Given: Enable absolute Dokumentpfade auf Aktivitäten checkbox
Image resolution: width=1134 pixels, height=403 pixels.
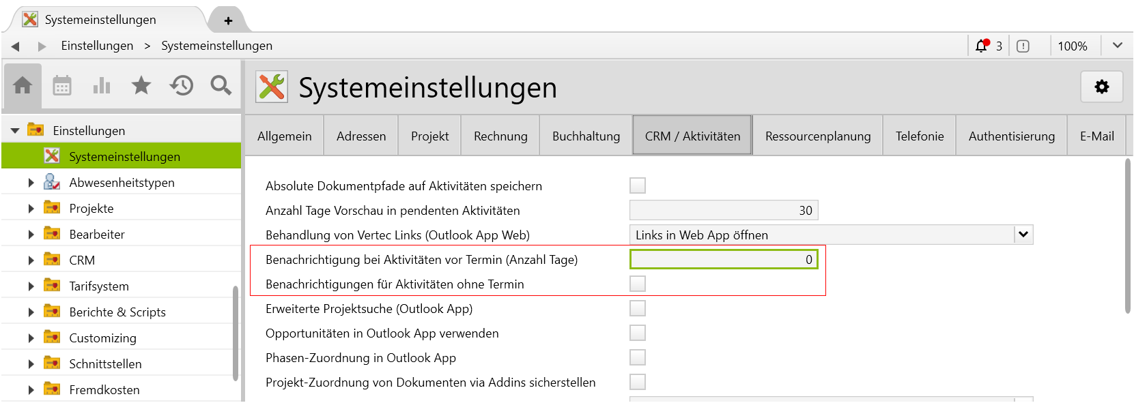Looking at the screenshot, I should tap(637, 185).
